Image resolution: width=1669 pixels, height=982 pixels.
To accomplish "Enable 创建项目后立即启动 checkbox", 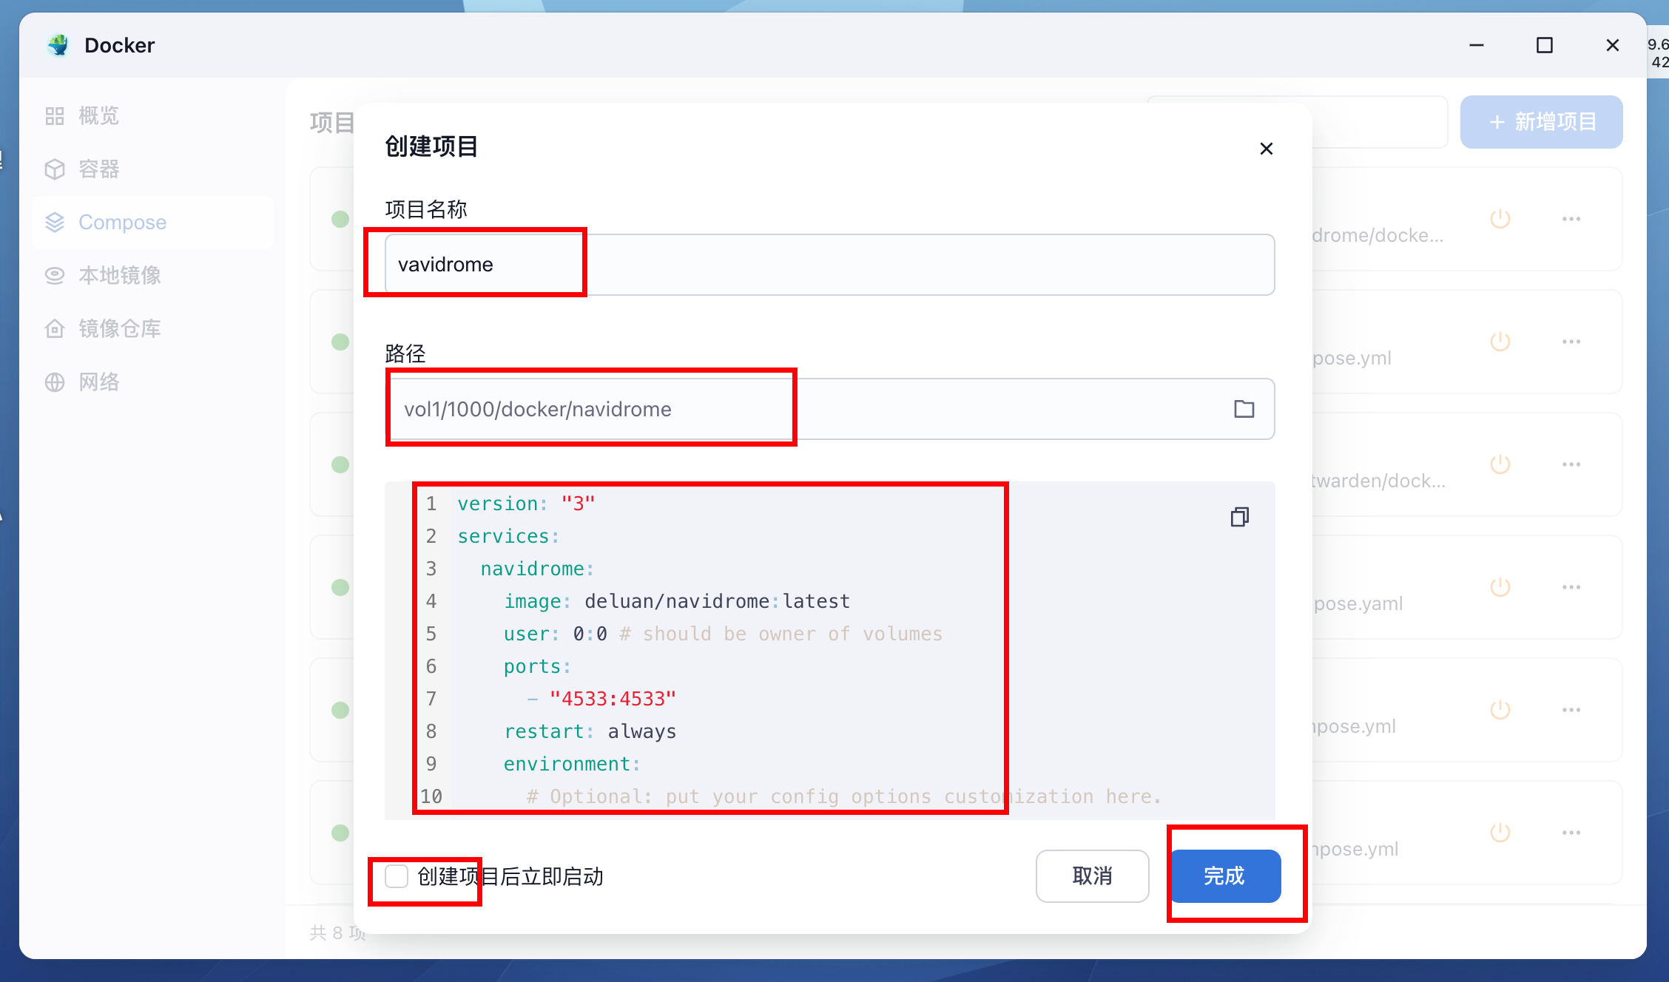I will pos(397,876).
